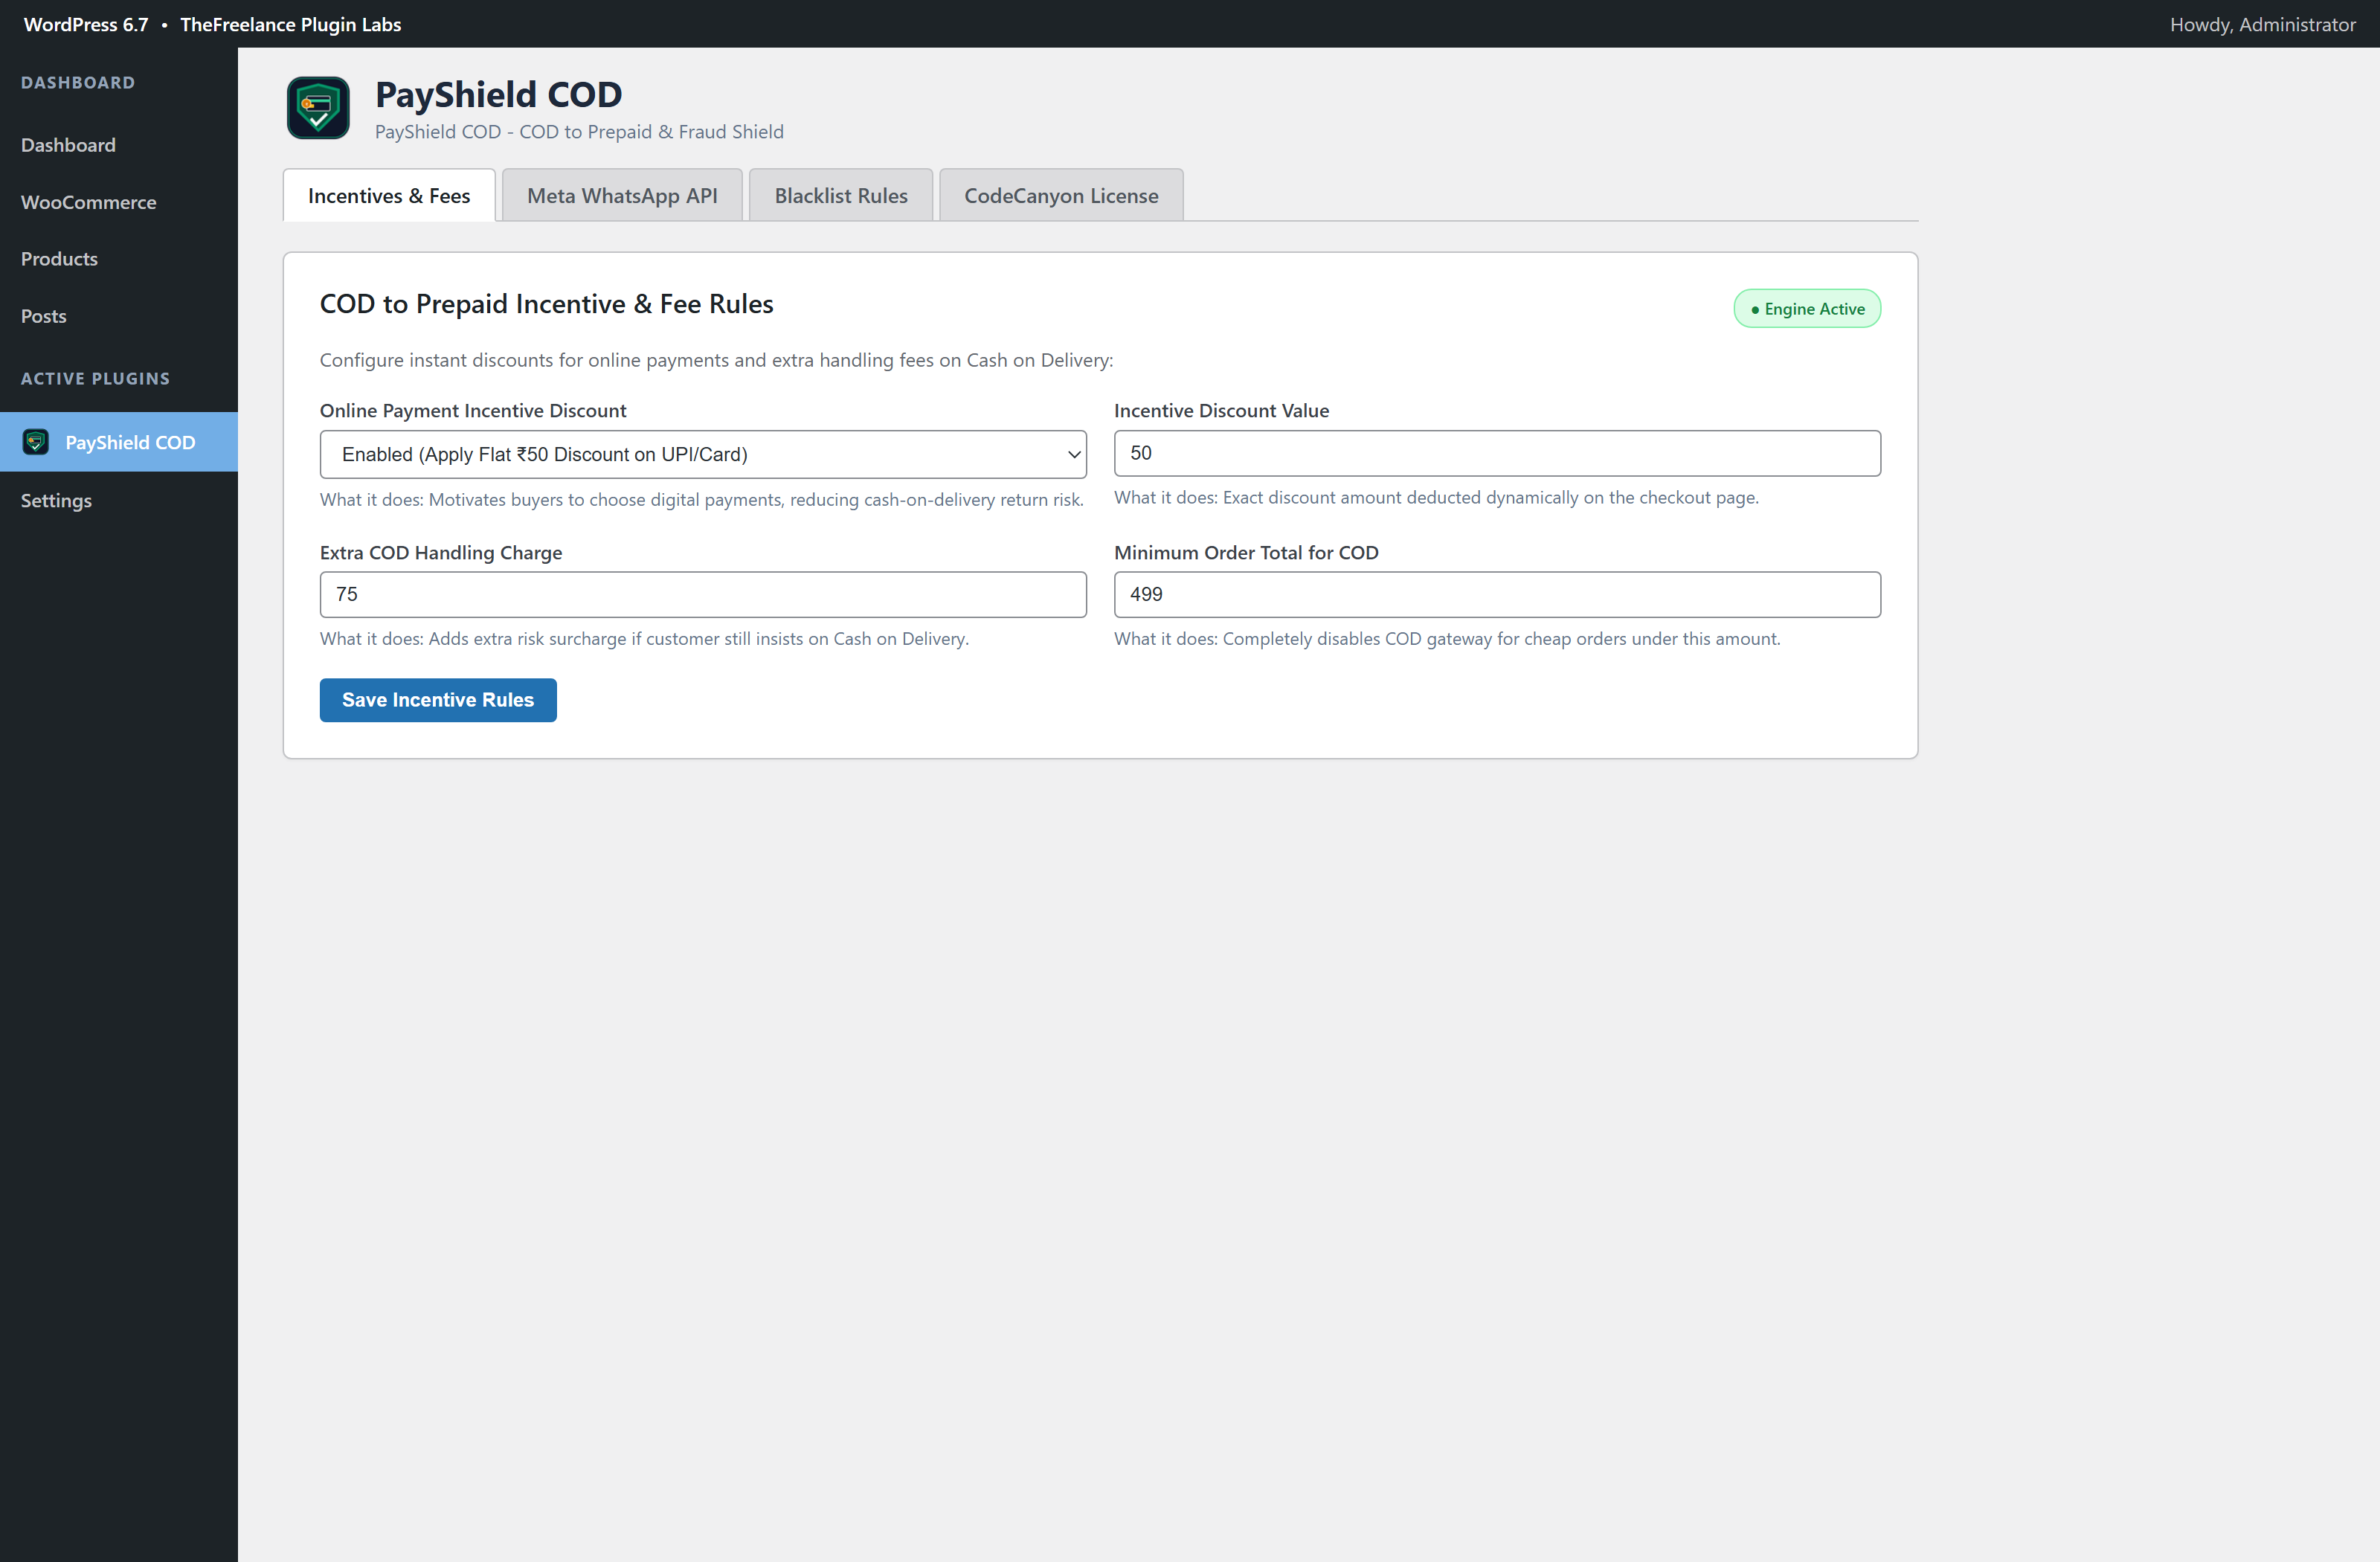
Task: Click the 'Minimum Order Total for COD' label
Action: pyautogui.click(x=1246, y=552)
